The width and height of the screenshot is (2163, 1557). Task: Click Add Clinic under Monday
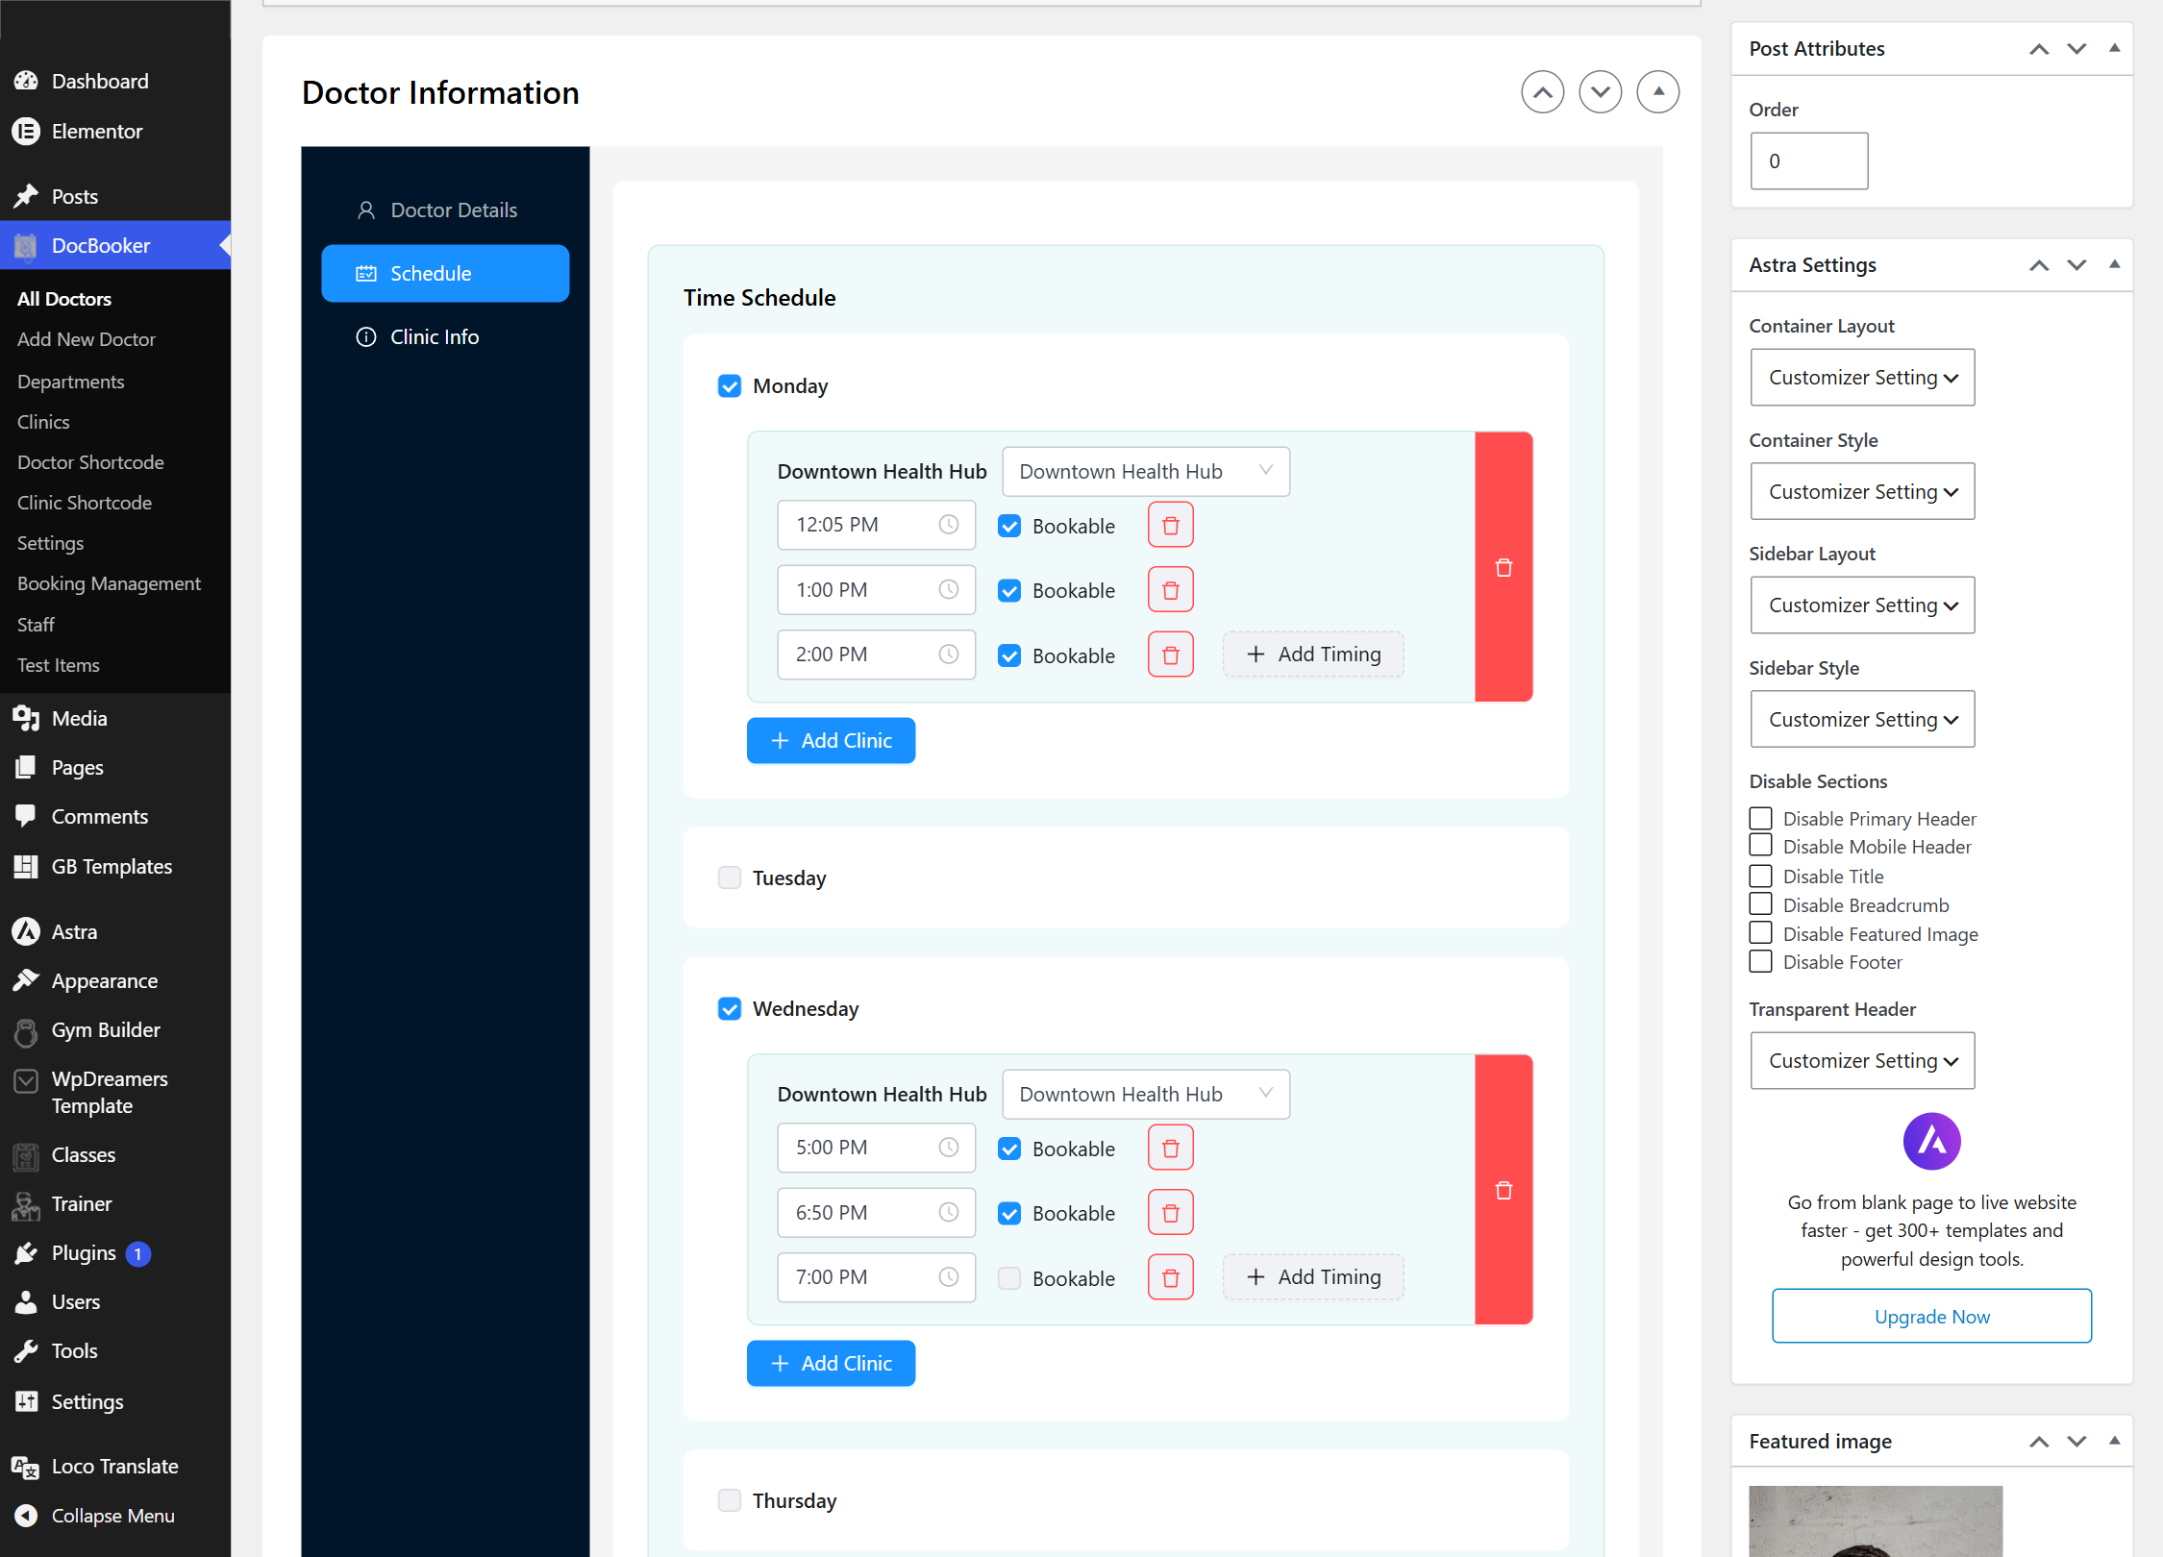pyautogui.click(x=831, y=740)
